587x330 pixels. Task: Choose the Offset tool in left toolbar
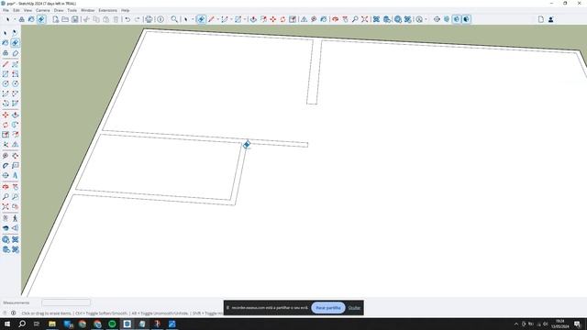(15, 135)
